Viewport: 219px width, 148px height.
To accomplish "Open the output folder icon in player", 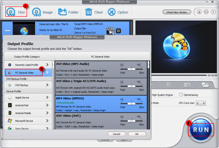I will [x=205, y=85].
